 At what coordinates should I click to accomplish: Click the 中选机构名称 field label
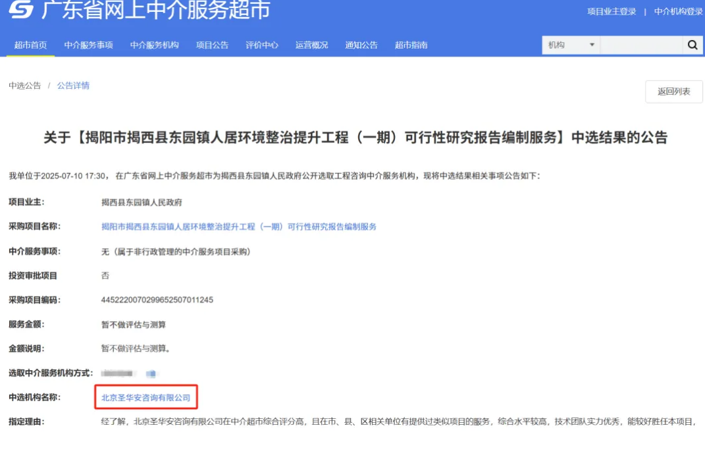tap(35, 397)
